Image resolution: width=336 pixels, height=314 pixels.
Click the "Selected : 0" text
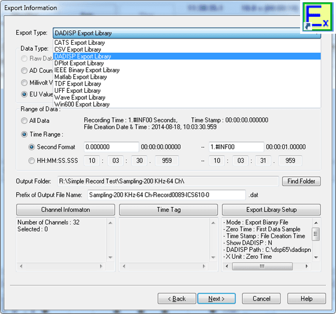(x=33, y=229)
